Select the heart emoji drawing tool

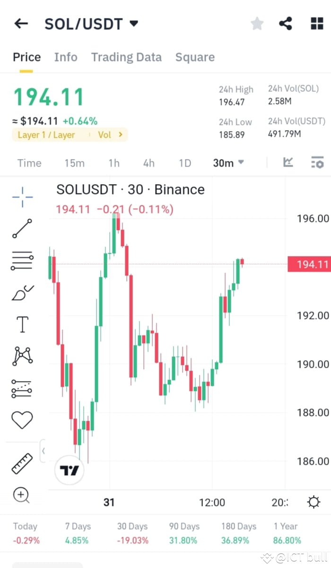click(x=21, y=419)
